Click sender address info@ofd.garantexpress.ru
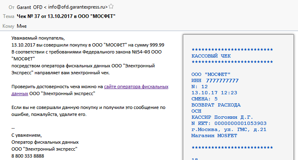298x160 pixels. coord(76,7)
